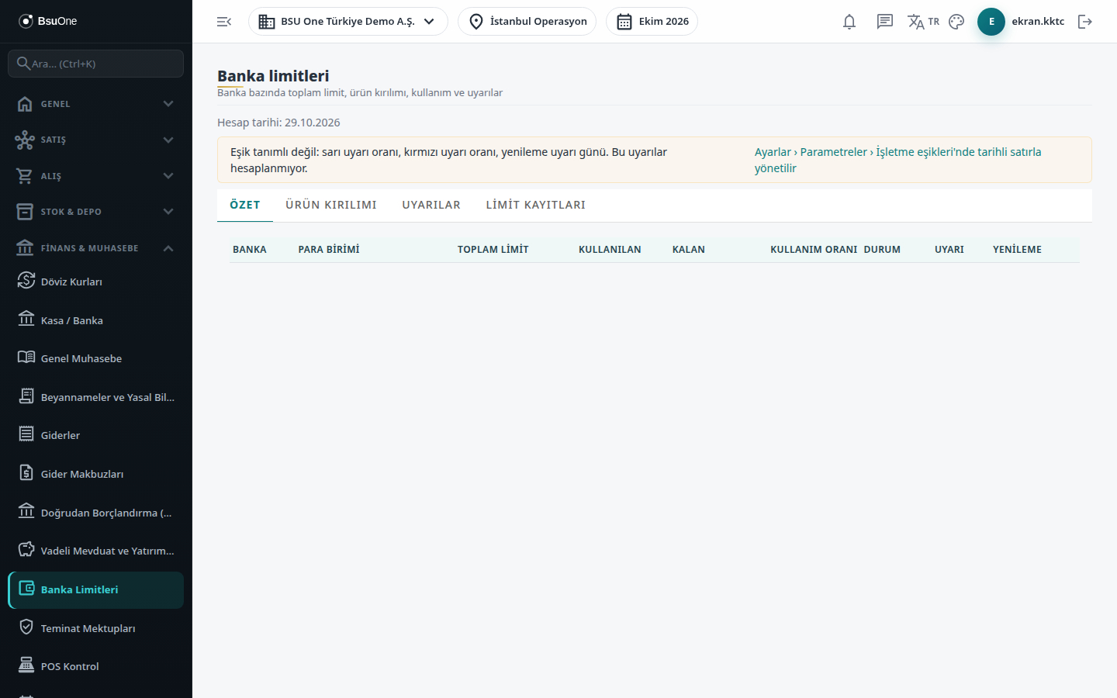
Task: Click the KALAN column header
Action: coord(689,250)
